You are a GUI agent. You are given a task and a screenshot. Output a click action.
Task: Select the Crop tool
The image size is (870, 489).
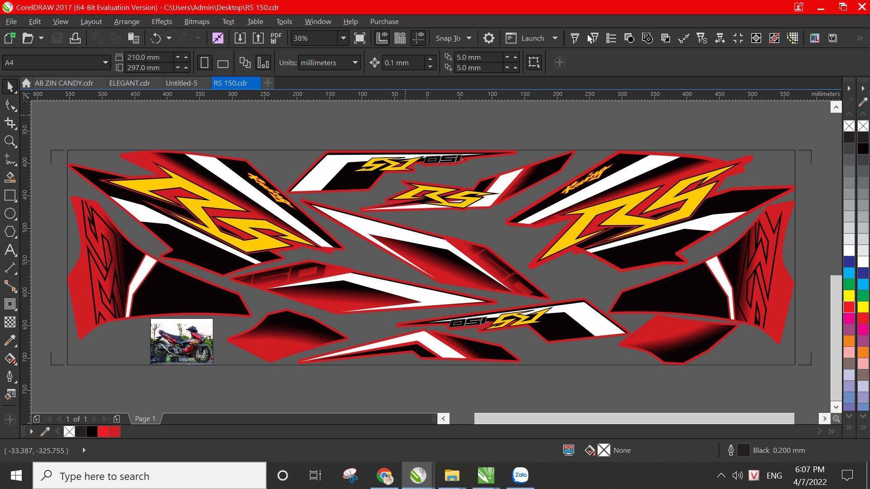click(x=10, y=123)
